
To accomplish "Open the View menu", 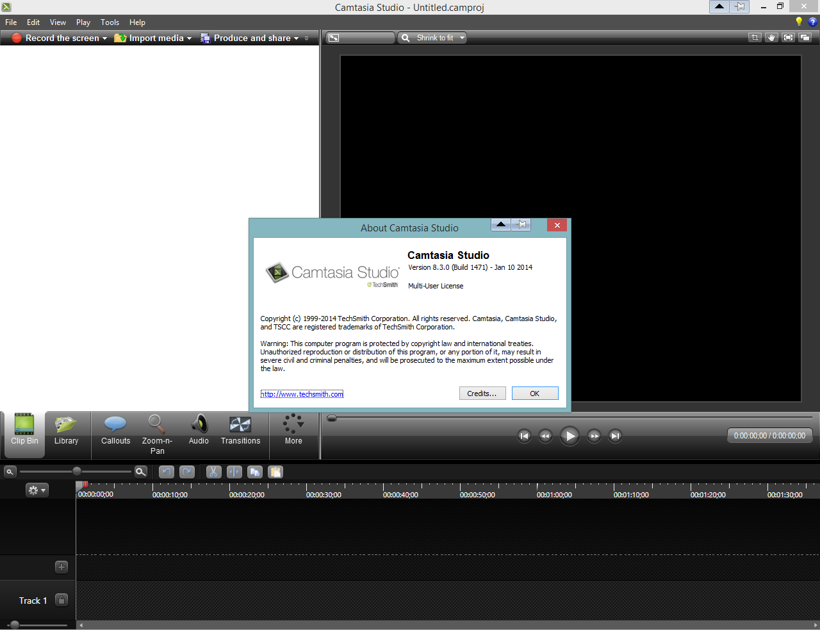I will [58, 22].
